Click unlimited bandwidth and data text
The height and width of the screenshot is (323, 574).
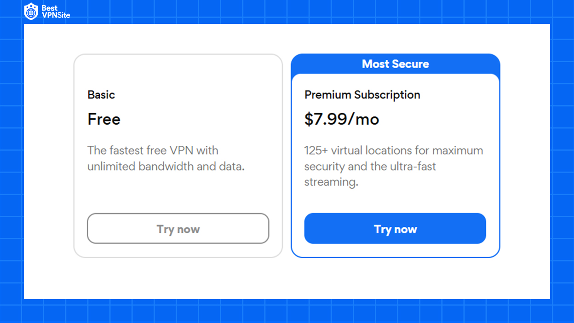coord(166,166)
